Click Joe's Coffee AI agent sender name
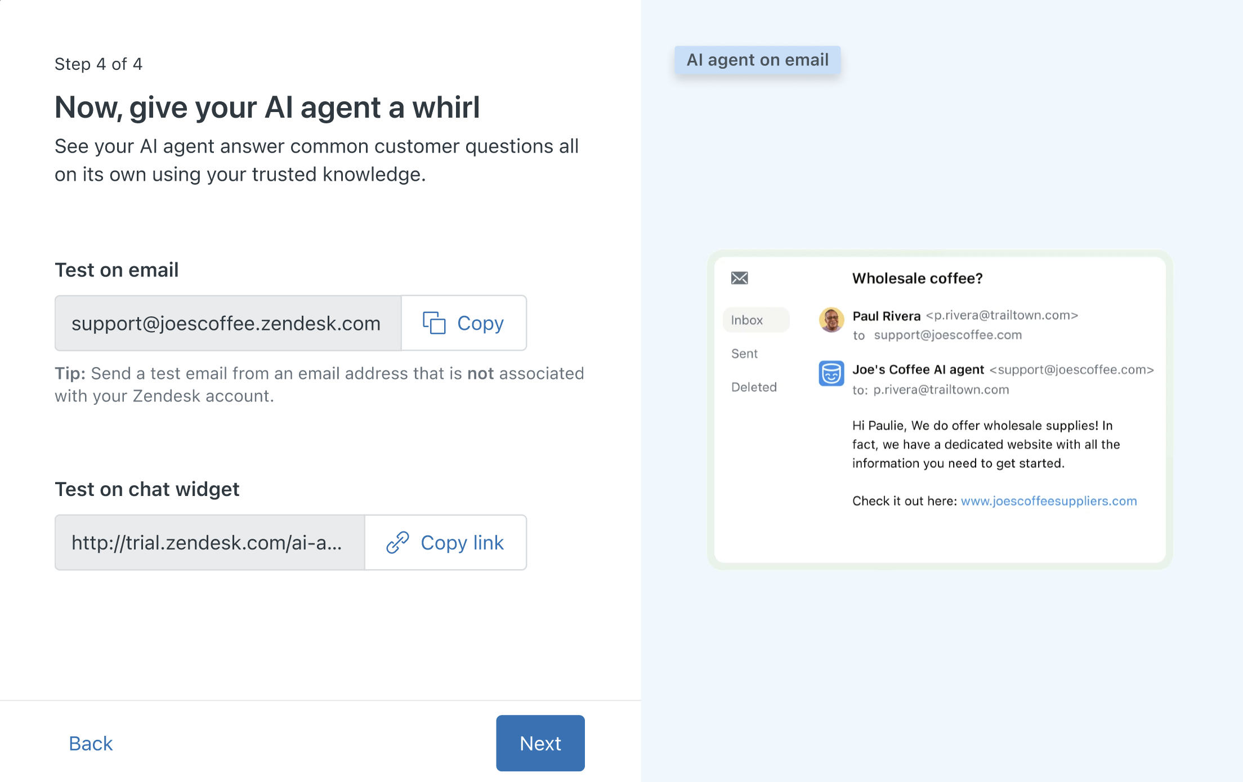 click(x=918, y=370)
